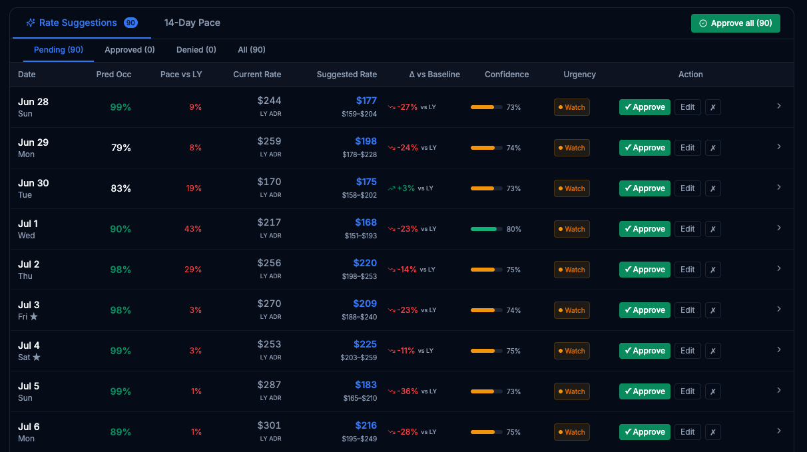Switch to the 14-Day Pace tab
Viewport: 807px width, 452px height.
point(192,23)
